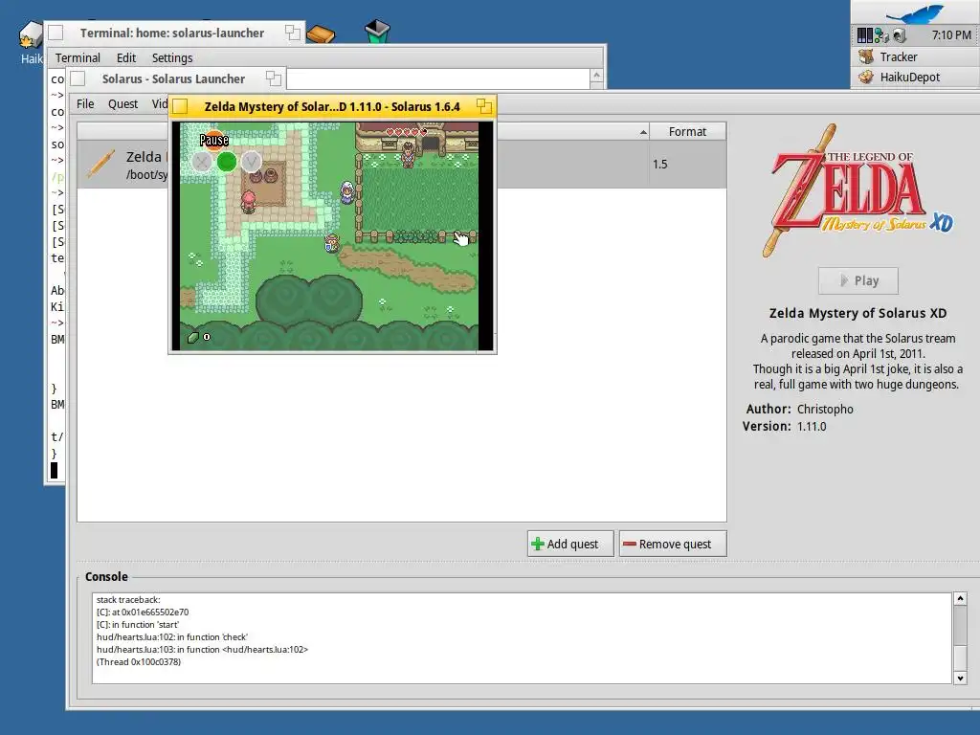
Task: Open the Haiku leaf Deskbar menu
Action: point(916,12)
